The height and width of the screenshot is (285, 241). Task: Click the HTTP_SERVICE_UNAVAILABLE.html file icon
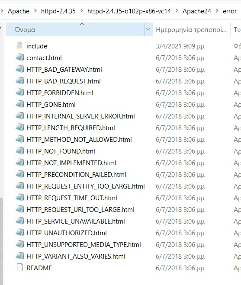[19, 221]
